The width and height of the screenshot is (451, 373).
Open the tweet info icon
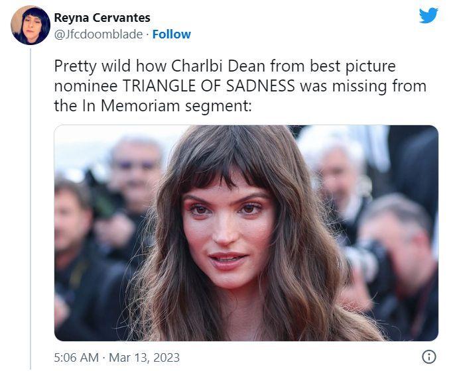tap(429, 357)
